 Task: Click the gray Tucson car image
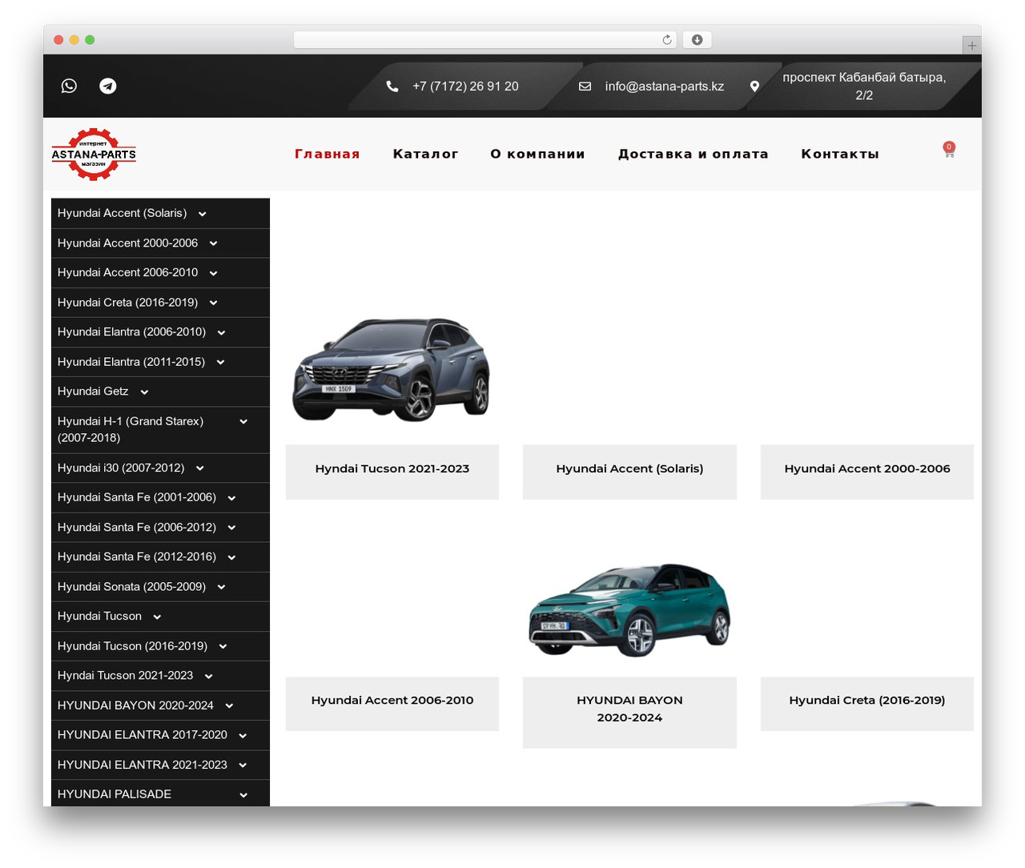[x=392, y=369]
